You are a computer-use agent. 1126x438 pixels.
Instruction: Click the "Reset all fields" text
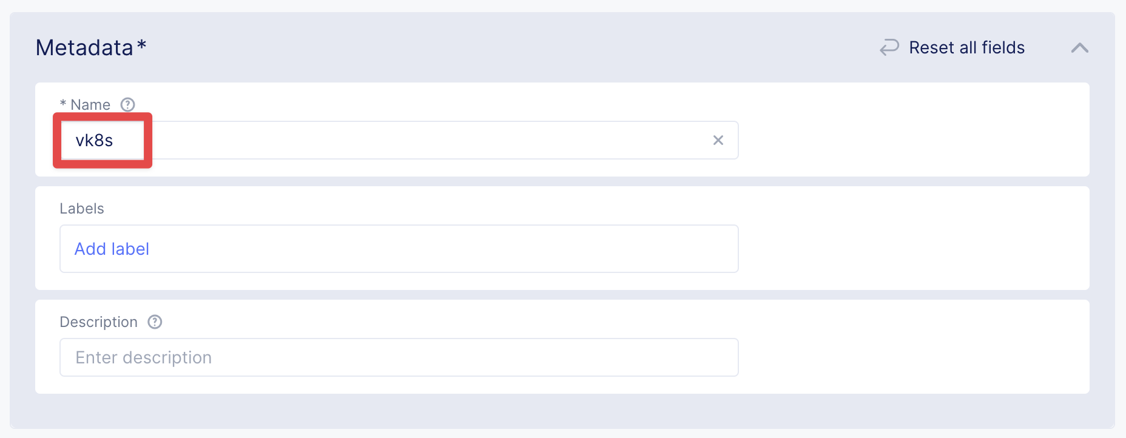click(x=966, y=48)
